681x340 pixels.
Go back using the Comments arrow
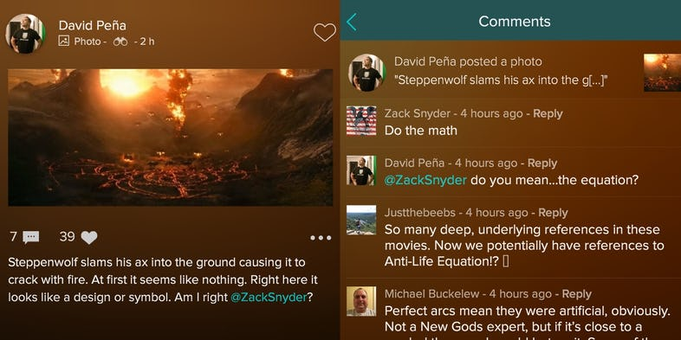tap(352, 22)
